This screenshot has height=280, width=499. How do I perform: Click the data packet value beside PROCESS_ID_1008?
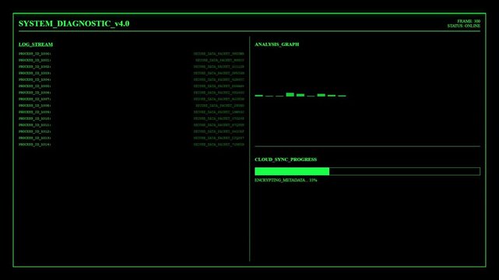[220, 106]
